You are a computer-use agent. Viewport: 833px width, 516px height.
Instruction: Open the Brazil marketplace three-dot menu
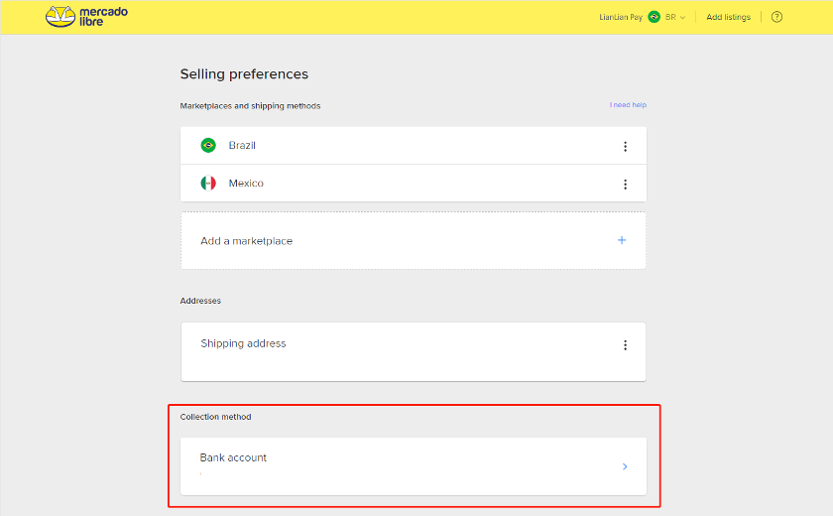point(625,147)
